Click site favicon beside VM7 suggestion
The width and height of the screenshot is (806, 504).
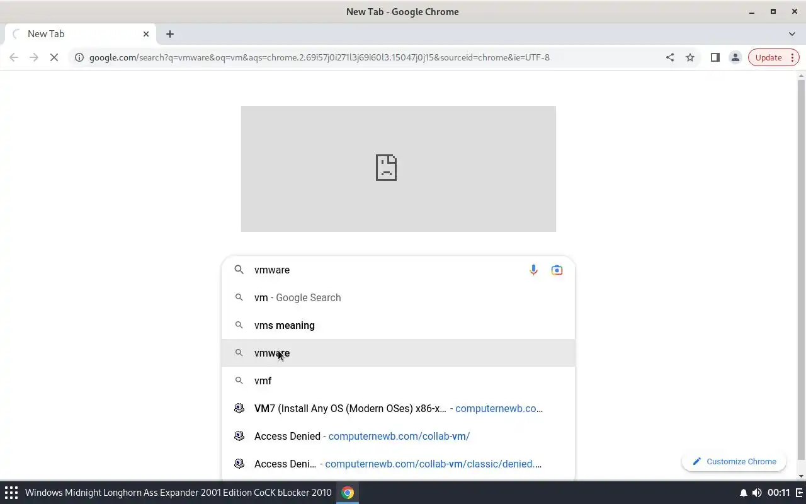pos(239,408)
